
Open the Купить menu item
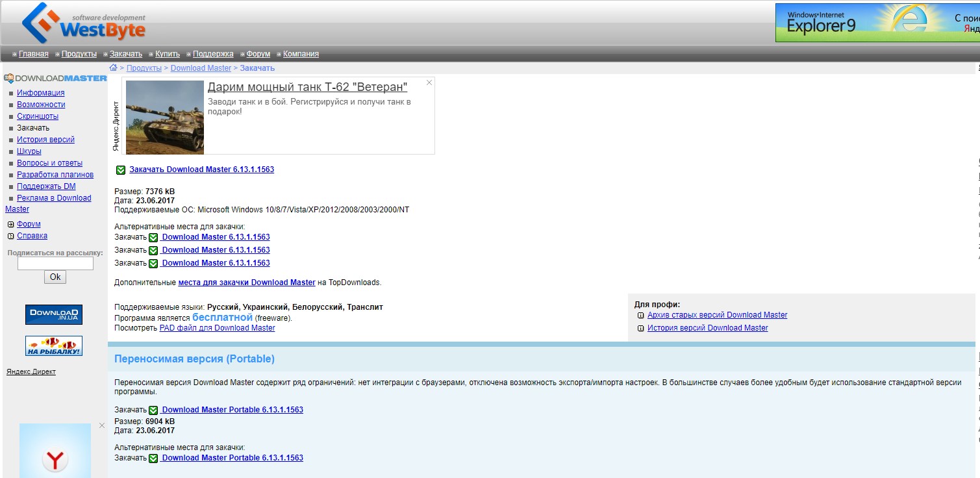[x=168, y=54]
